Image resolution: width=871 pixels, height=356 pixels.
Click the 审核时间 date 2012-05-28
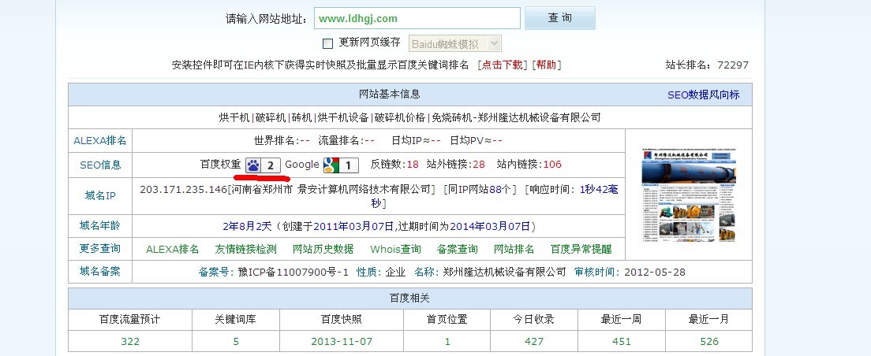[655, 273]
